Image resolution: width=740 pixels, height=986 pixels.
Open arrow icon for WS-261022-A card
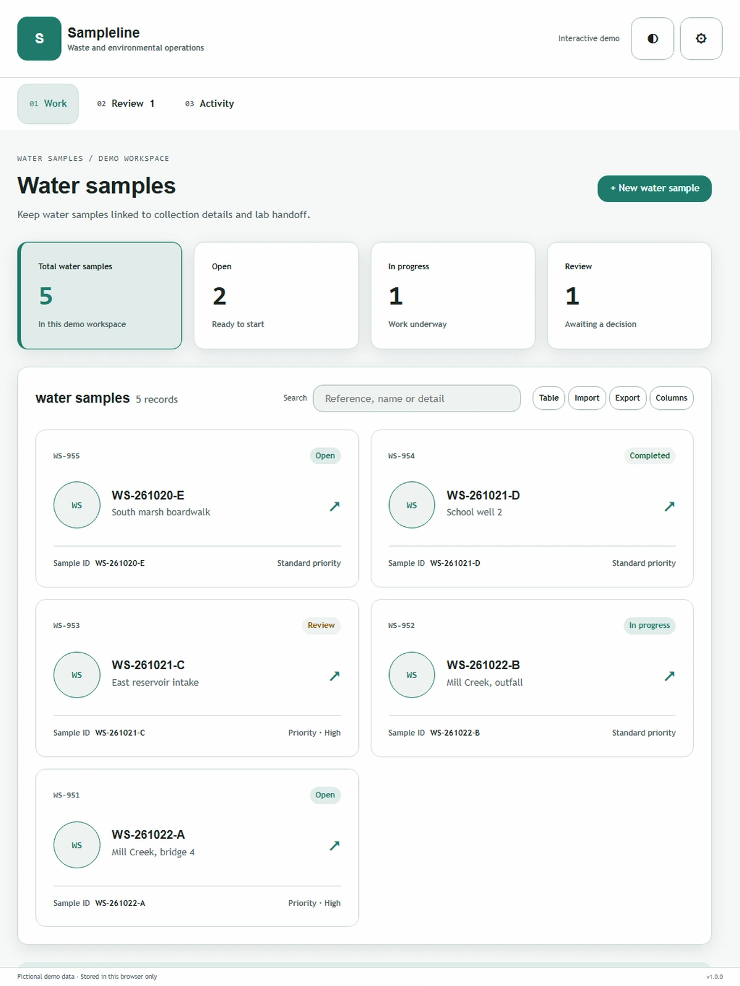pos(334,845)
